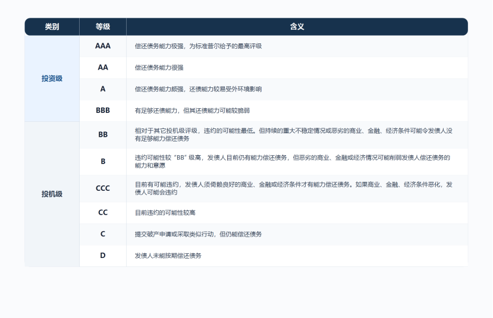493x318 pixels.
Task: Click the description 偿还债务能力很强
Action: [x=159, y=68]
